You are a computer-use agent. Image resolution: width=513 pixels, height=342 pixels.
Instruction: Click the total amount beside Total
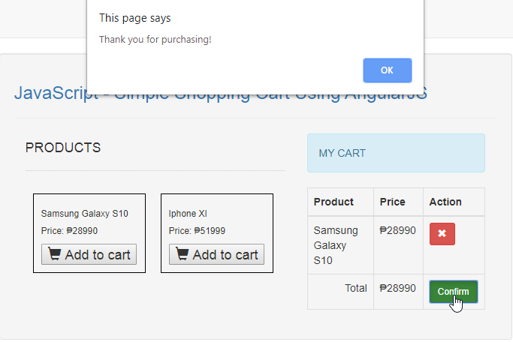pyautogui.click(x=397, y=288)
